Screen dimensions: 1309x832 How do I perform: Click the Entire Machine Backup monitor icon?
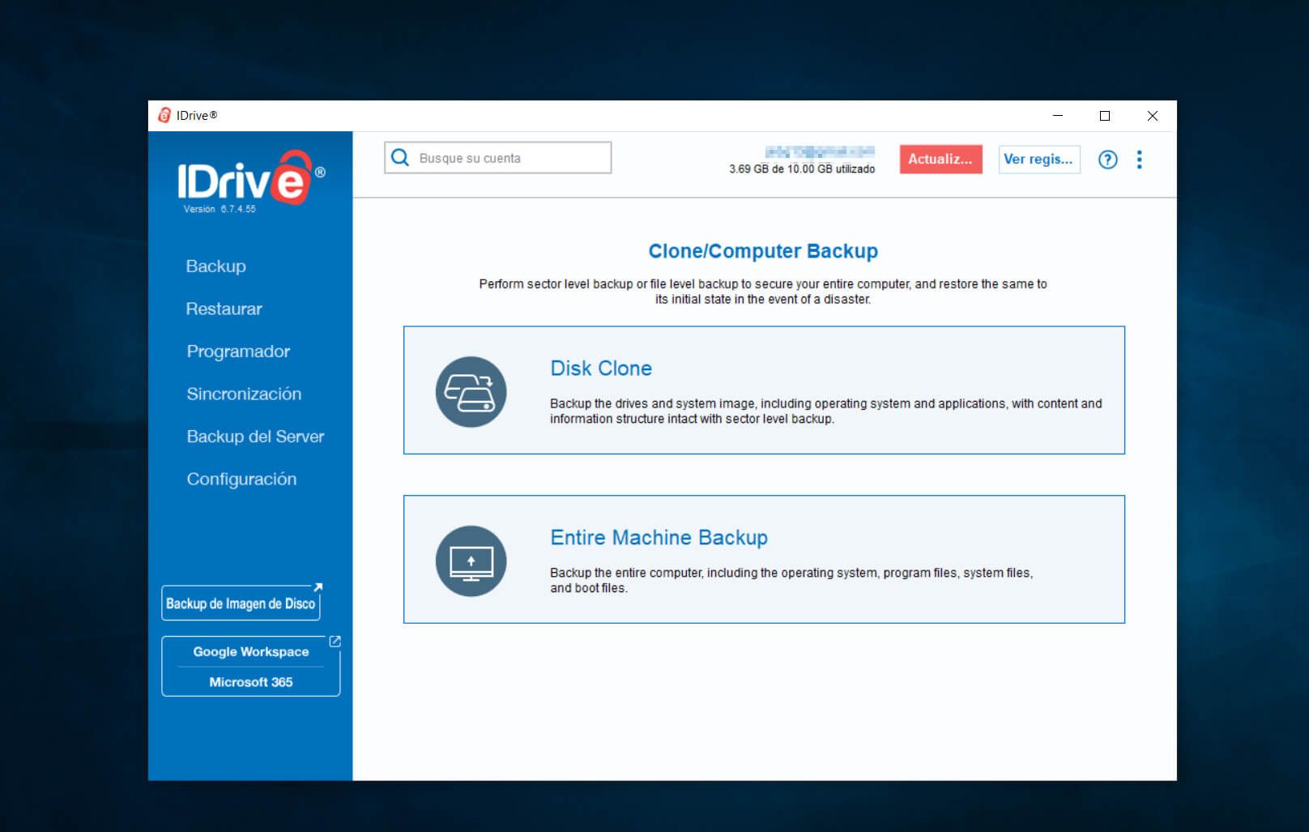pos(471,561)
